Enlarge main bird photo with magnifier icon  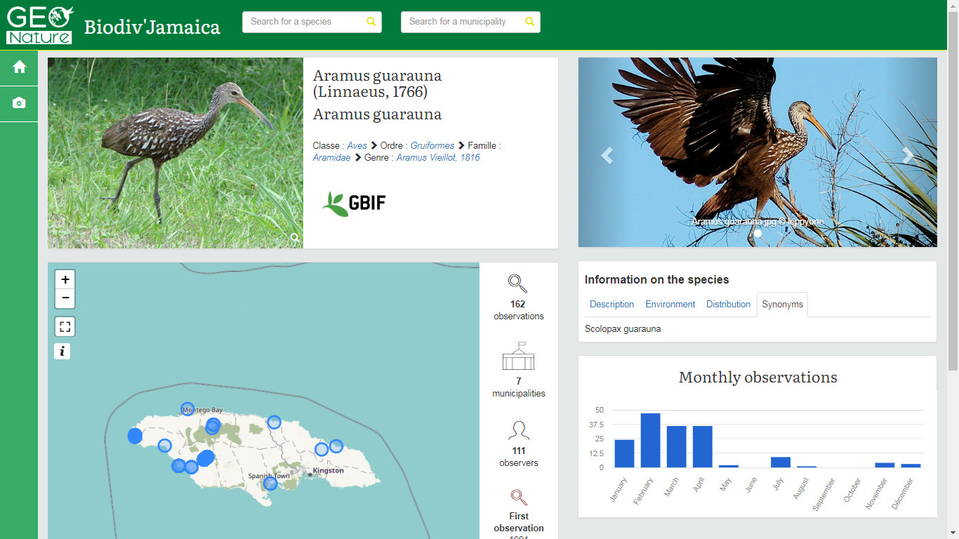(295, 238)
